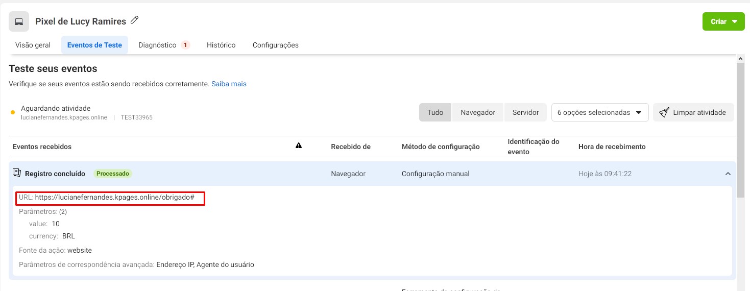Click the Pixel de Lucy Ramires title
This screenshot has height=291, width=750.
pyautogui.click(x=81, y=21)
